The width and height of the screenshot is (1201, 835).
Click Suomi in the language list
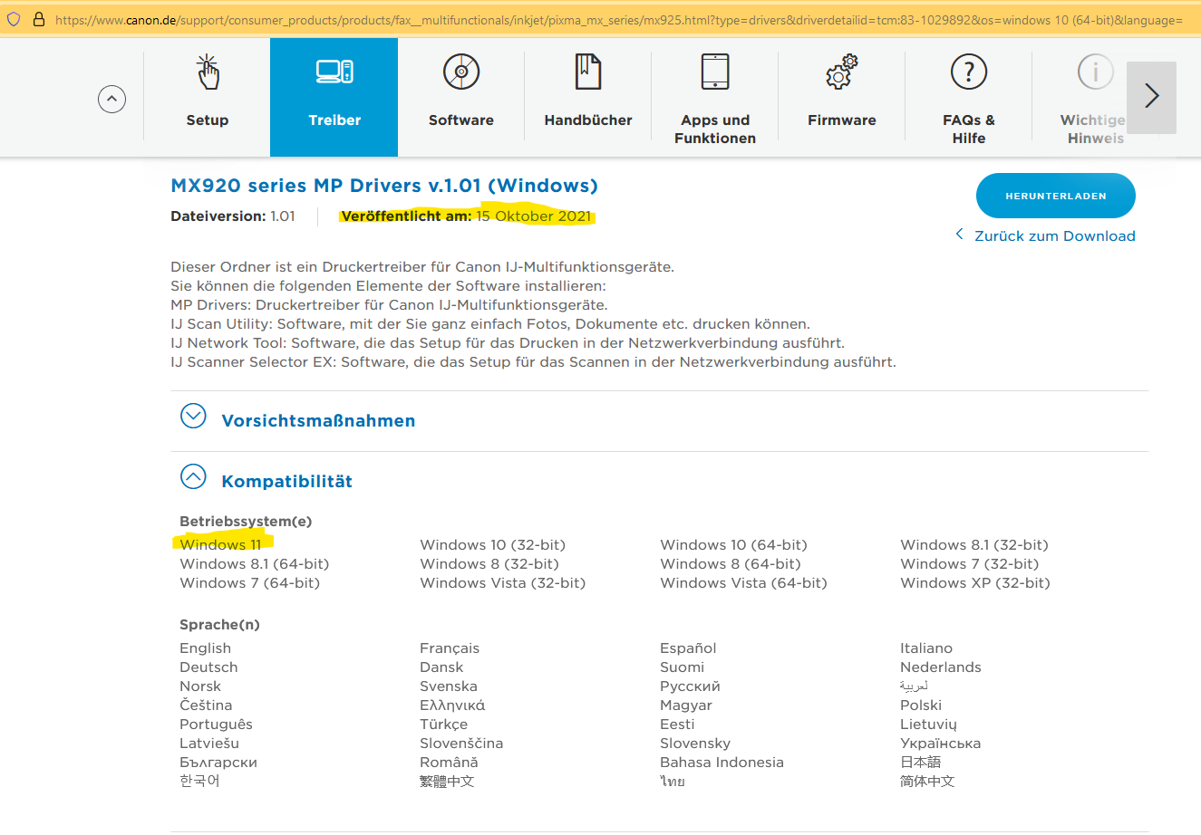[682, 667]
